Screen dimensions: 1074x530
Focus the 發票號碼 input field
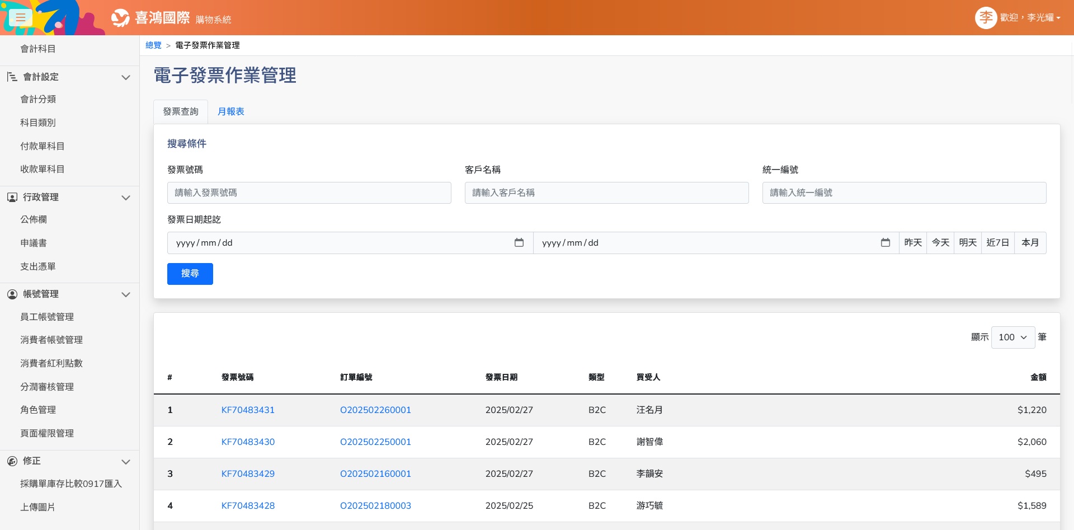click(x=309, y=193)
